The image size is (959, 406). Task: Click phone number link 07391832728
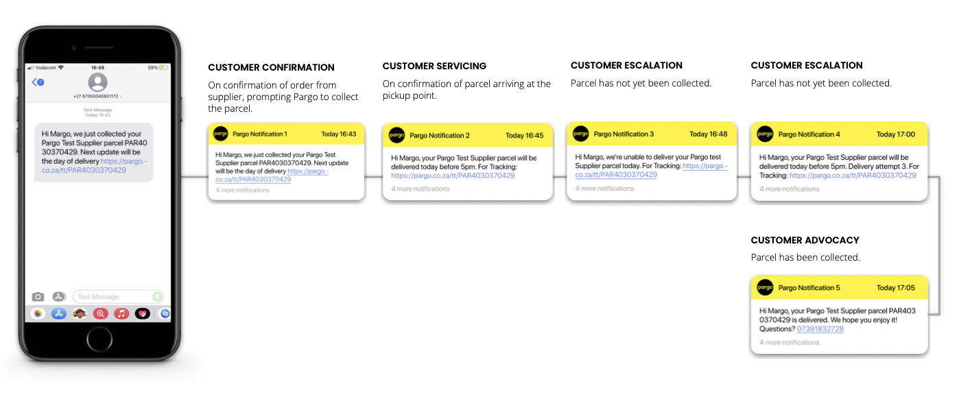pos(820,329)
